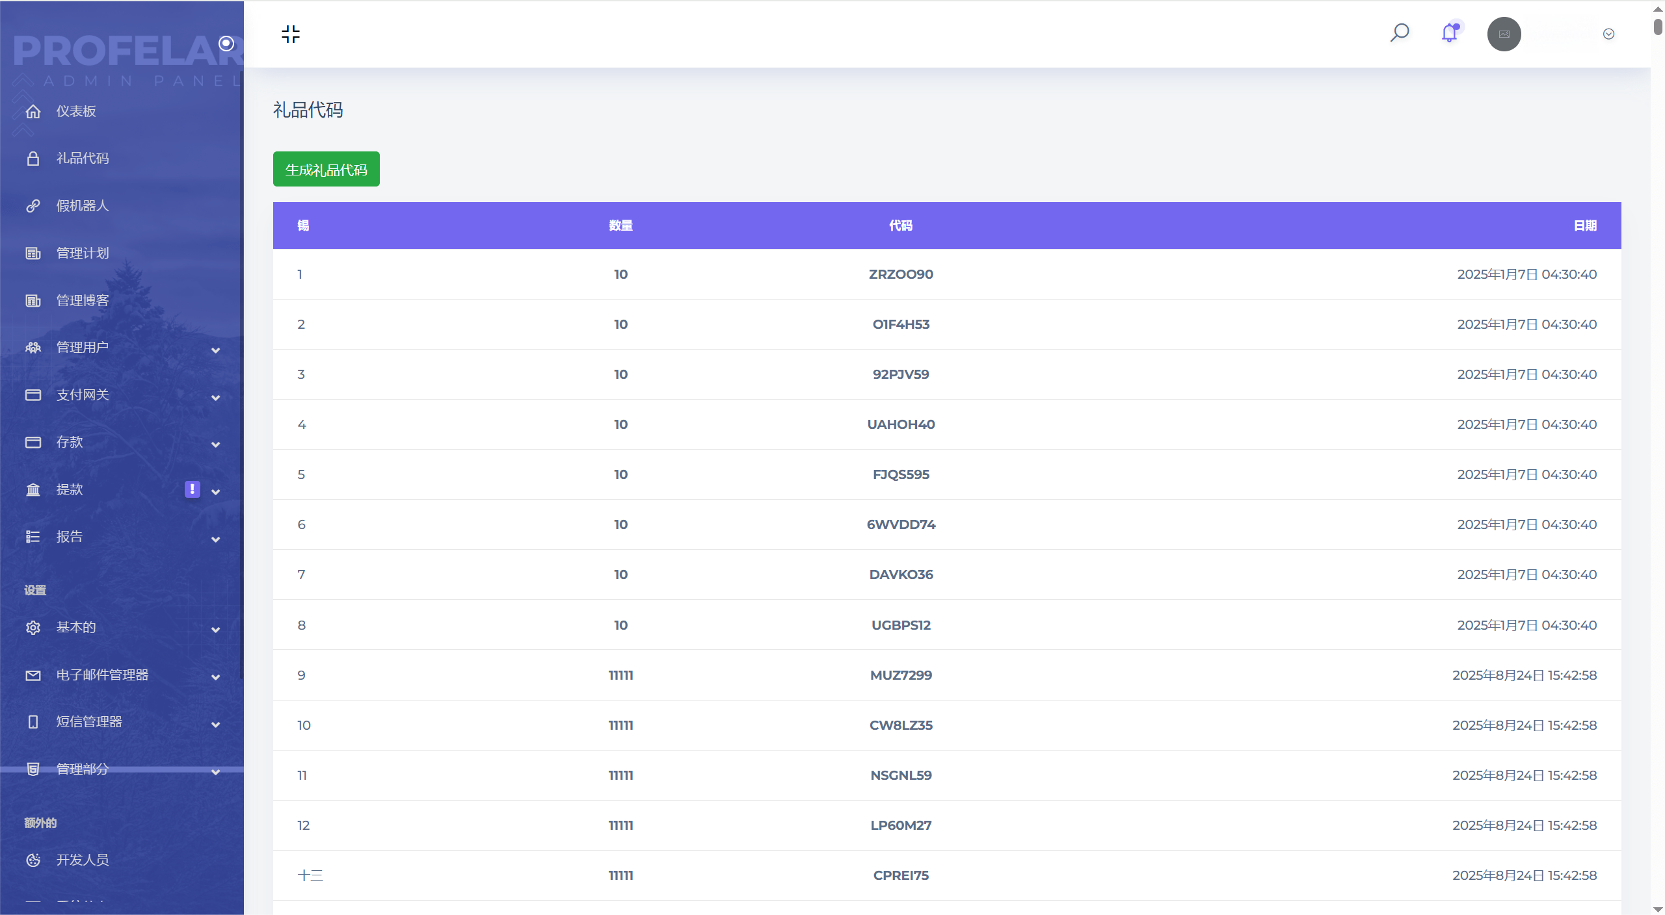Click the lock icon for 礼品代码
This screenshot has width=1665, height=915.
[33, 159]
